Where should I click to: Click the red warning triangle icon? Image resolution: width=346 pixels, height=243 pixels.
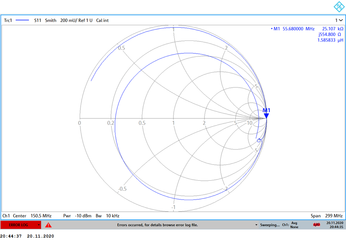point(48,225)
